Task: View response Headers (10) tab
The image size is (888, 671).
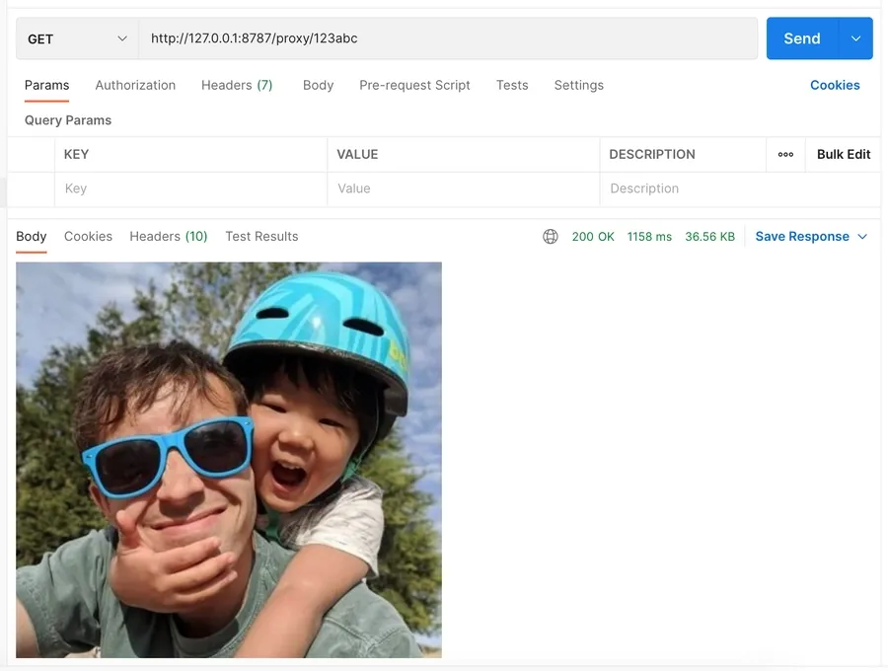Action: pyautogui.click(x=168, y=236)
